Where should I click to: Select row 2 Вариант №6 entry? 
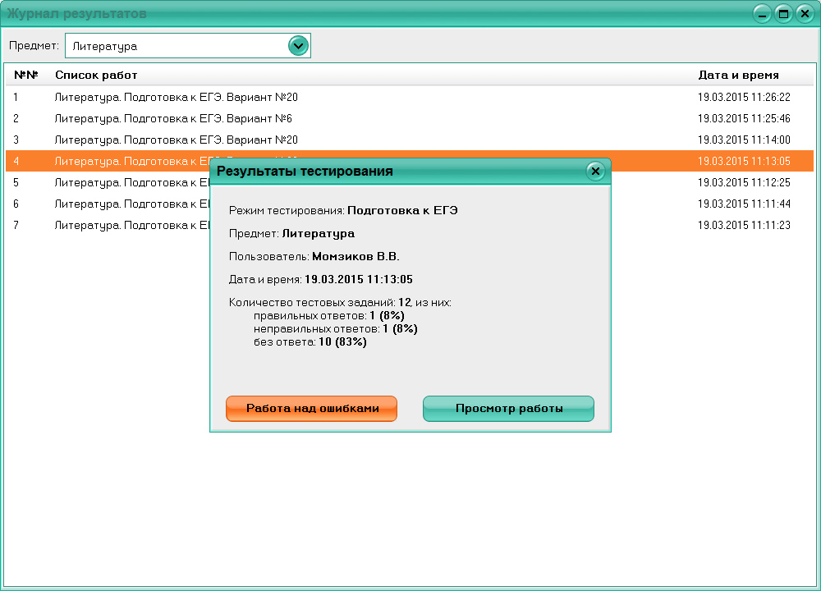pyautogui.click(x=173, y=118)
